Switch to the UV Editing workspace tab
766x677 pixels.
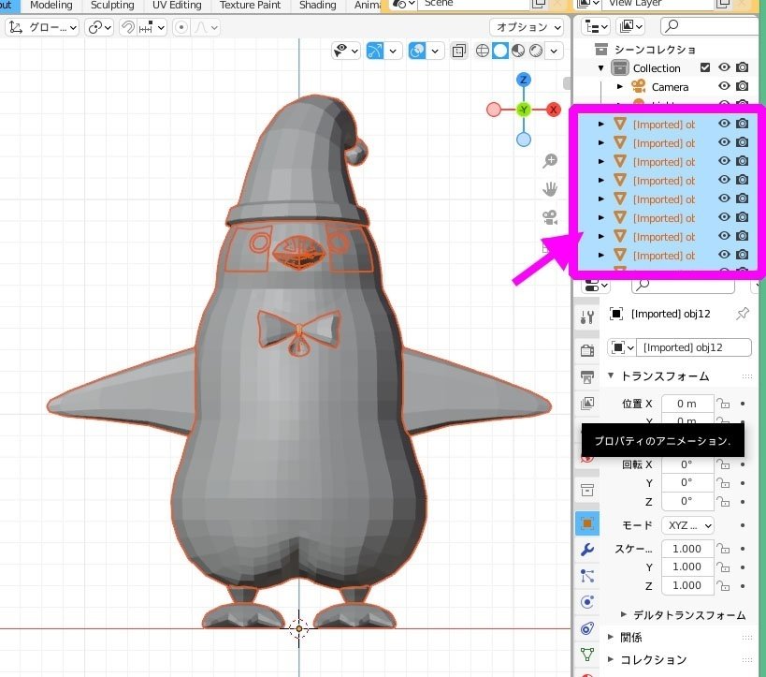click(177, 5)
